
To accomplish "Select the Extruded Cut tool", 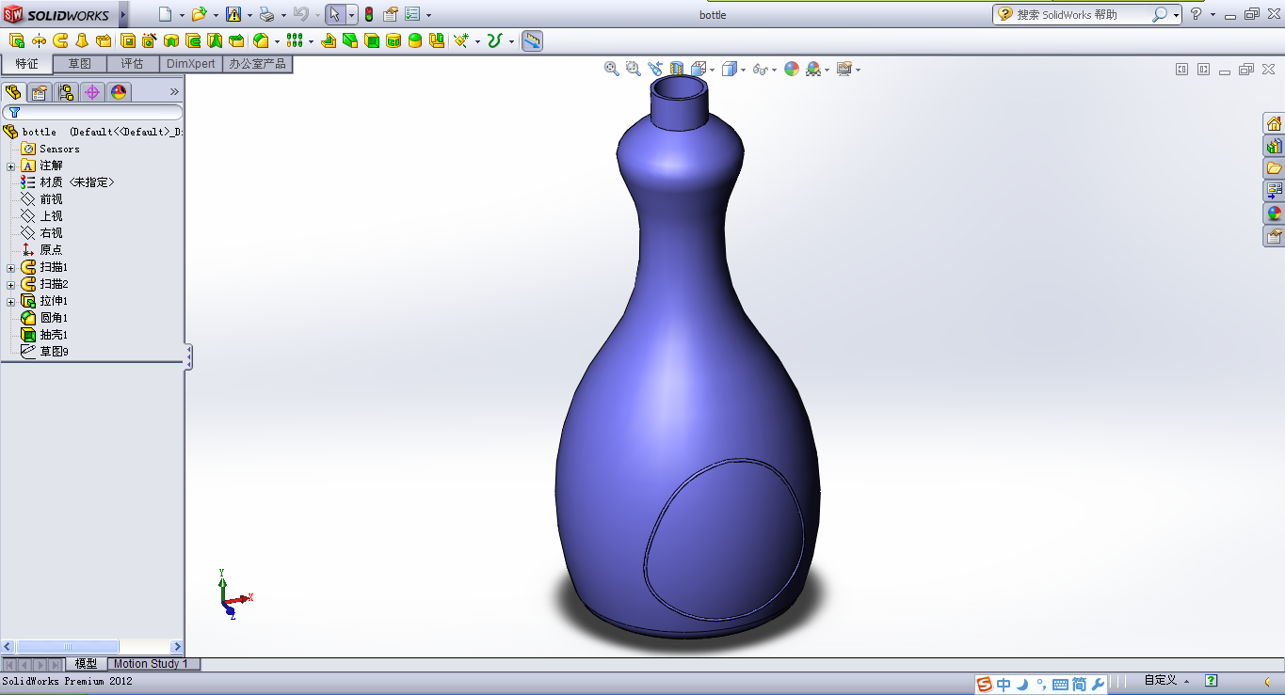I will tap(128, 40).
